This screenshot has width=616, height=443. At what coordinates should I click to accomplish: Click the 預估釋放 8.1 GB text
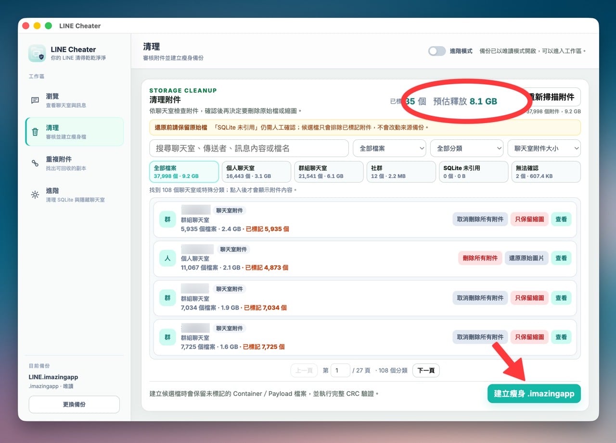pyautogui.click(x=465, y=101)
